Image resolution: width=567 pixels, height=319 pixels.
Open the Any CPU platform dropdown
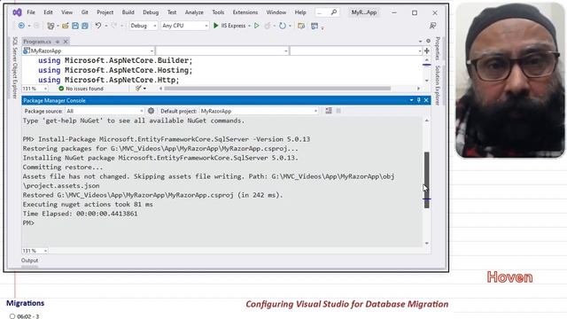184,26
